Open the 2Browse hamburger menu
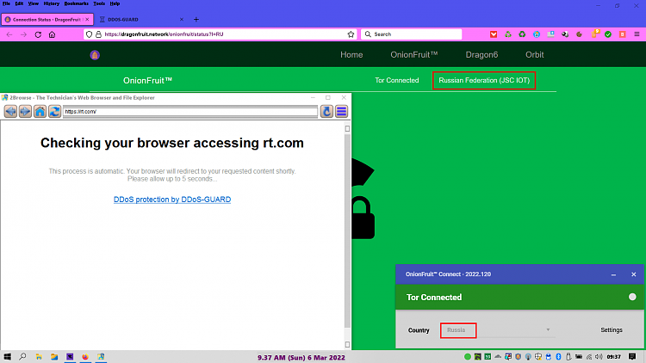The width and height of the screenshot is (646, 363). coord(342,112)
